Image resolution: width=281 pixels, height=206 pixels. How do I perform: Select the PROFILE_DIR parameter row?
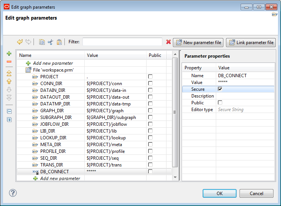[94, 151]
